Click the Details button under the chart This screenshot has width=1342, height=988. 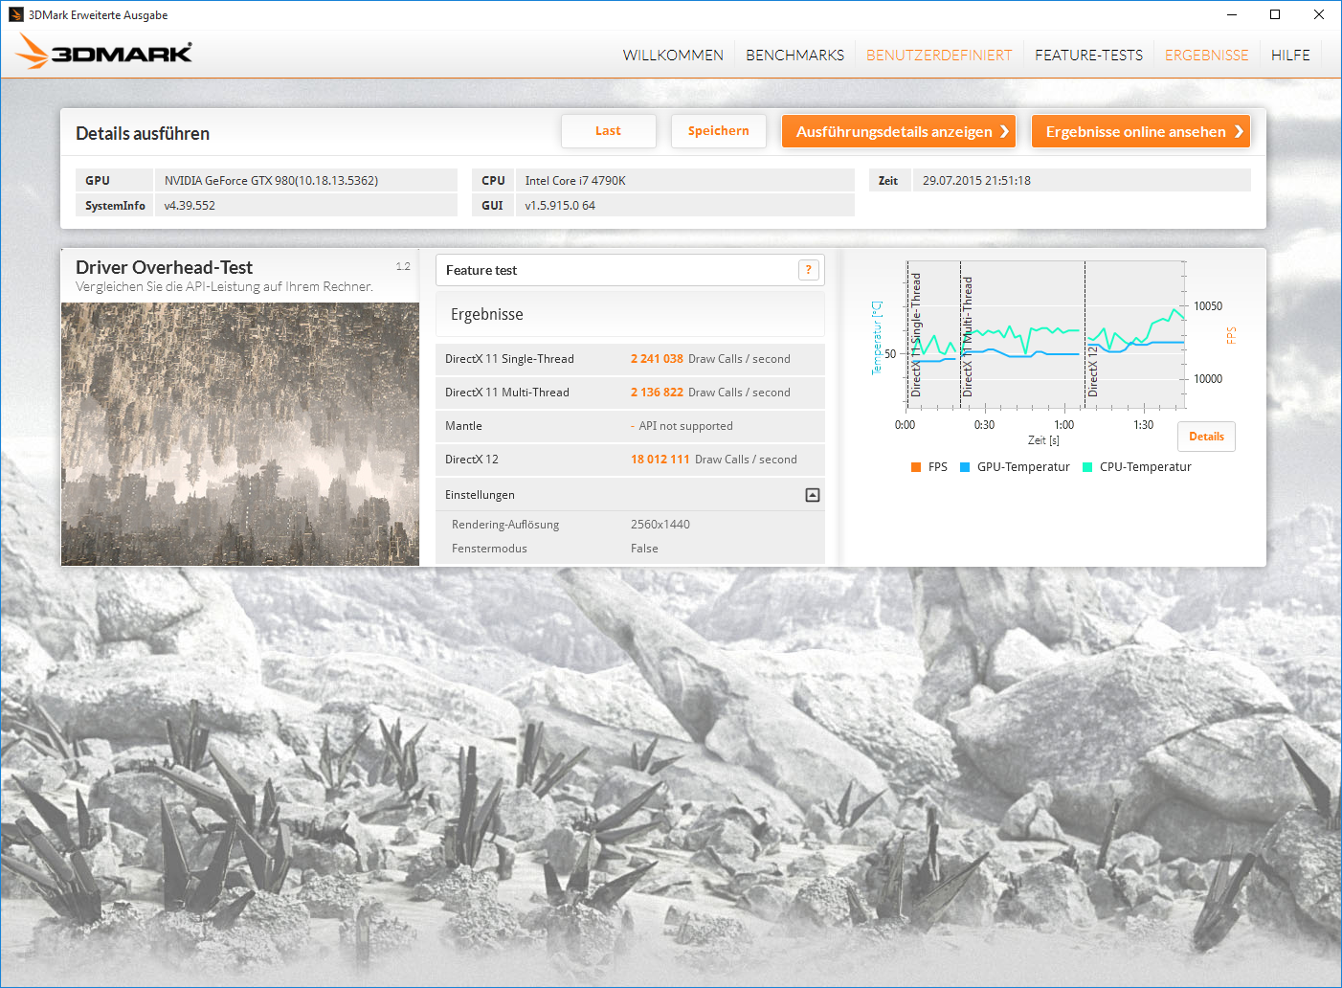1206,437
